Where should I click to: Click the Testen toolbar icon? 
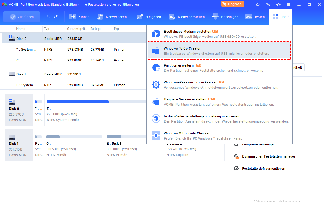pos(249,17)
